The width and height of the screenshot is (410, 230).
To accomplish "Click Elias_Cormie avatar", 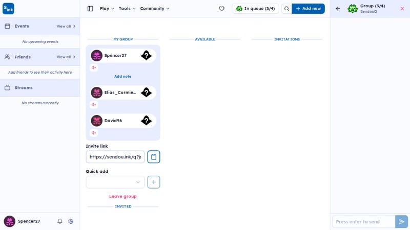I will pos(96,93).
